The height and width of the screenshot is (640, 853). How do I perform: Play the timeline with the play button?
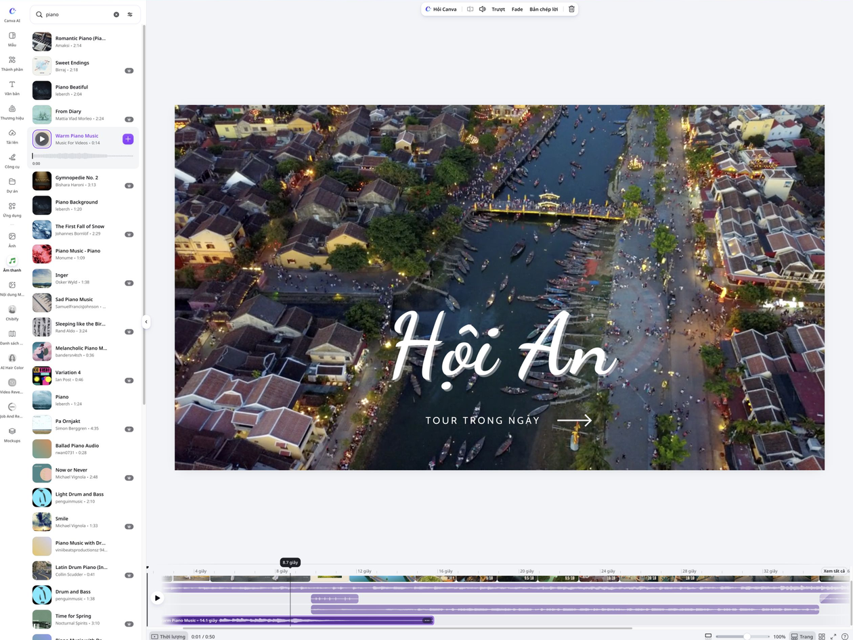(157, 597)
